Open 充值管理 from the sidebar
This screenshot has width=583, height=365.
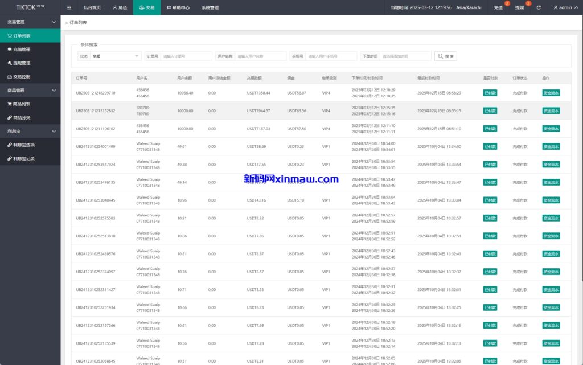click(x=22, y=50)
